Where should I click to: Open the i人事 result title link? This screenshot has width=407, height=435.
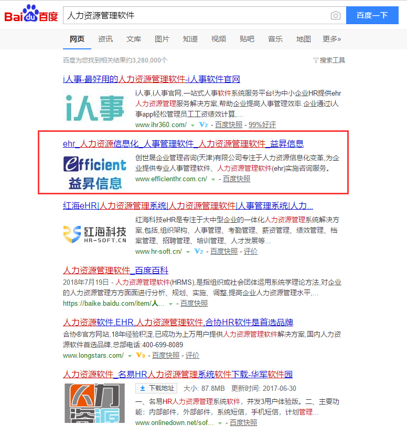(152, 79)
